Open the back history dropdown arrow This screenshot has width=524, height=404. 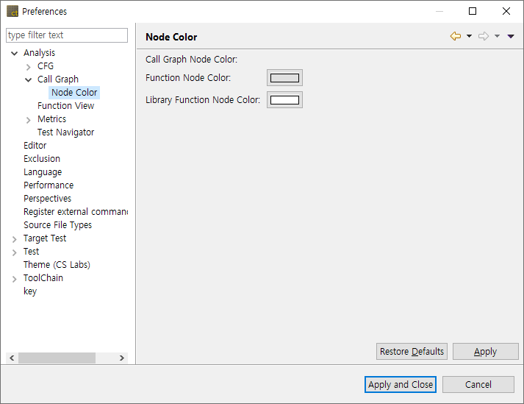[470, 37]
